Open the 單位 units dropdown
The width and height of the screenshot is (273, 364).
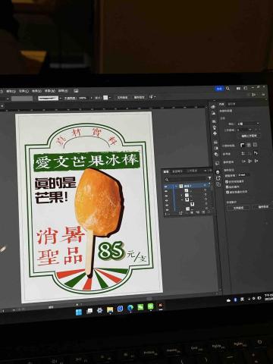247,124
